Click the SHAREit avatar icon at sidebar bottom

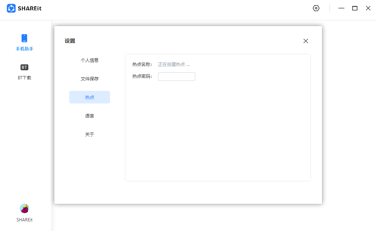(24, 208)
